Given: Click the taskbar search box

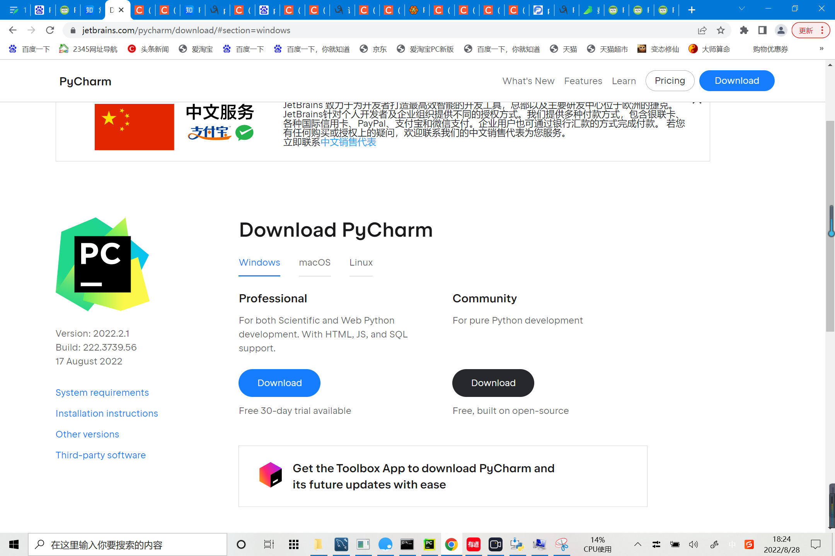Looking at the screenshot, I should 128,545.
